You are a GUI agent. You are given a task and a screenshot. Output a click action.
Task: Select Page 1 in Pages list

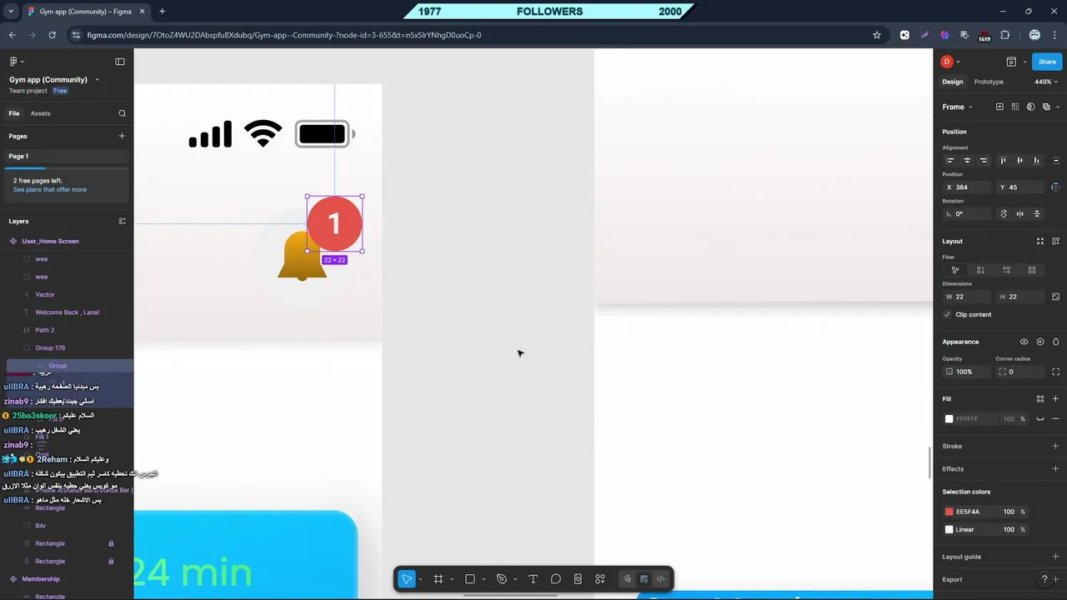pyautogui.click(x=67, y=157)
